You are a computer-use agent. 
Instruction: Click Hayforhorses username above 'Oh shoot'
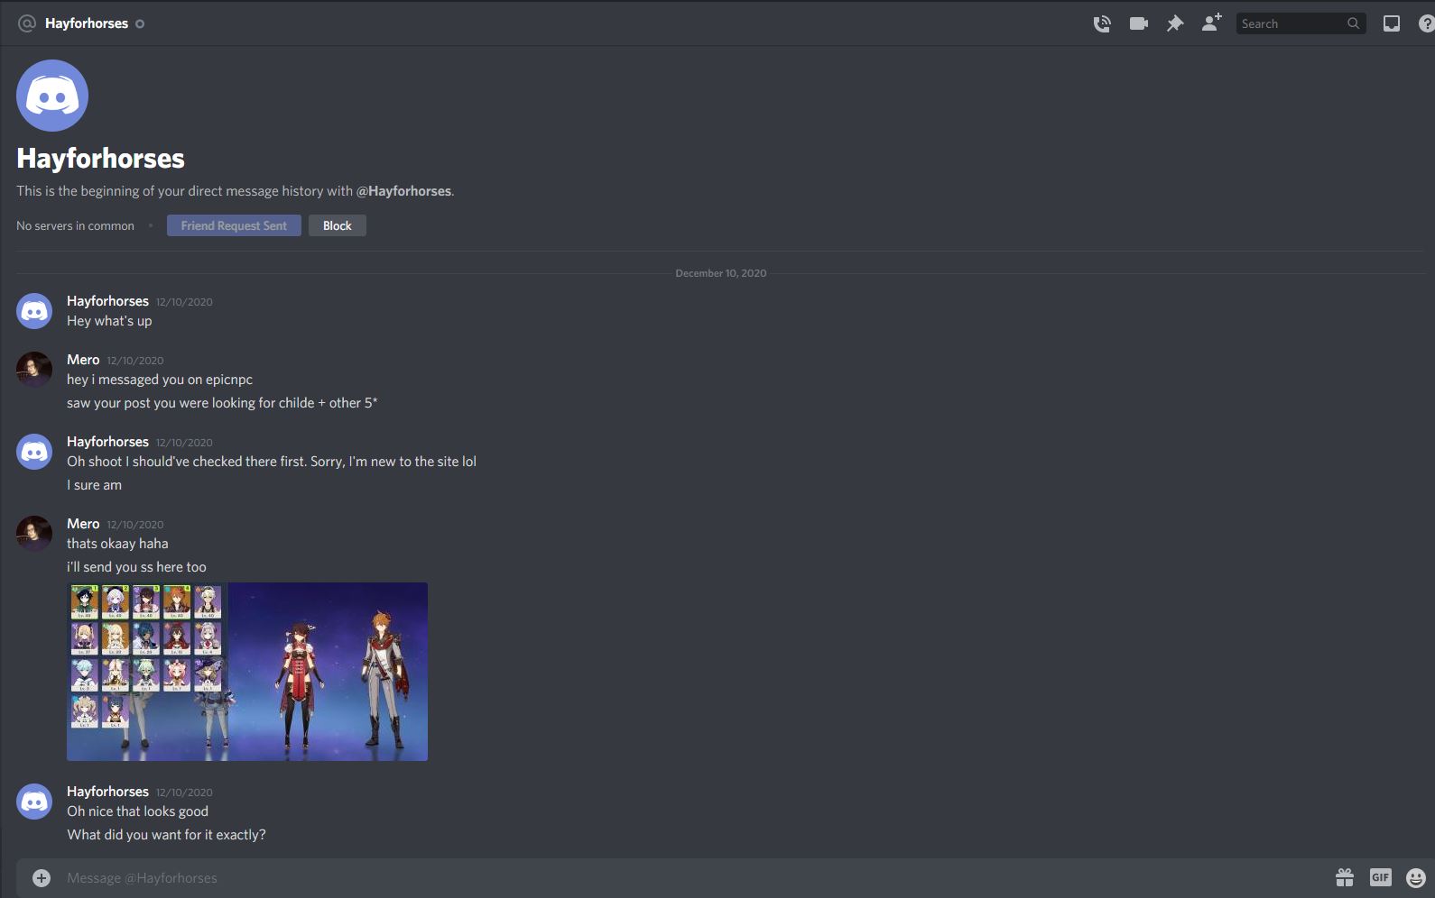(x=107, y=442)
